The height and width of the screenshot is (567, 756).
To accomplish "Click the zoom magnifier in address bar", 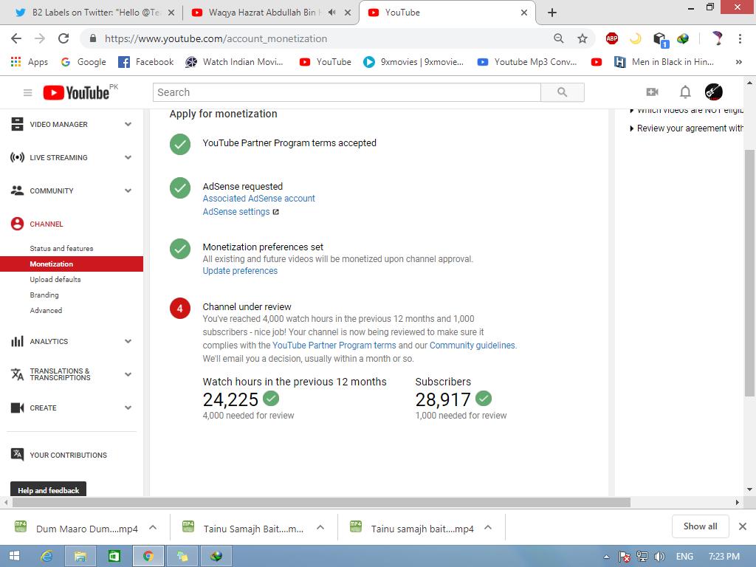I will click(558, 38).
